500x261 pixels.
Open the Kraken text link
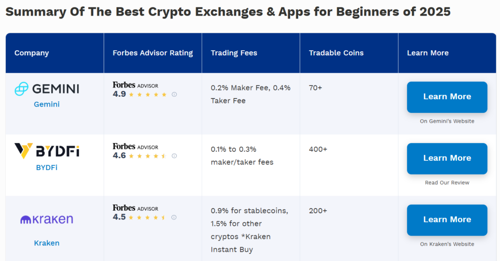pos(47,243)
